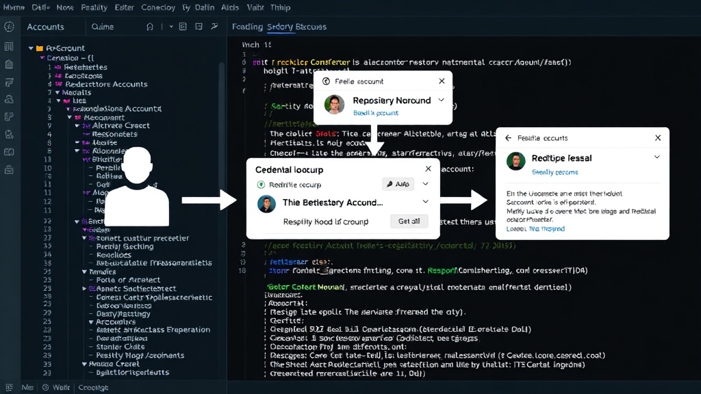Expand the Redltipe fessal chevron
The height and width of the screenshot is (394, 701).
point(657,157)
